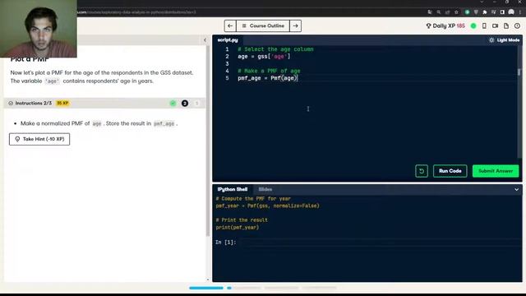Click Run Code
The width and height of the screenshot is (526, 296).
click(450, 171)
